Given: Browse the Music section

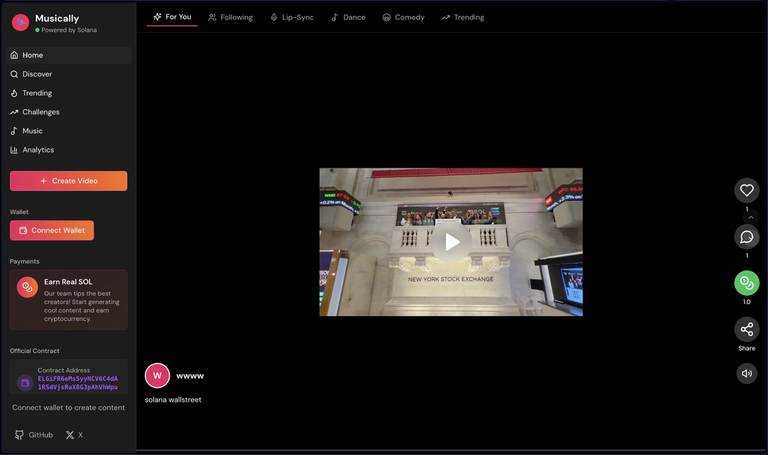Looking at the screenshot, I should tap(33, 131).
